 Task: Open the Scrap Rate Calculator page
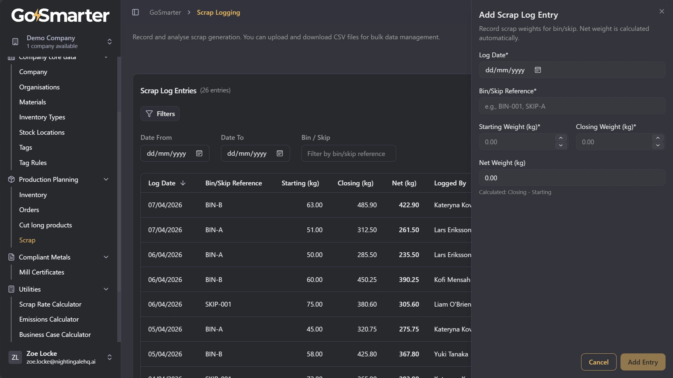[x=50, y=304]
